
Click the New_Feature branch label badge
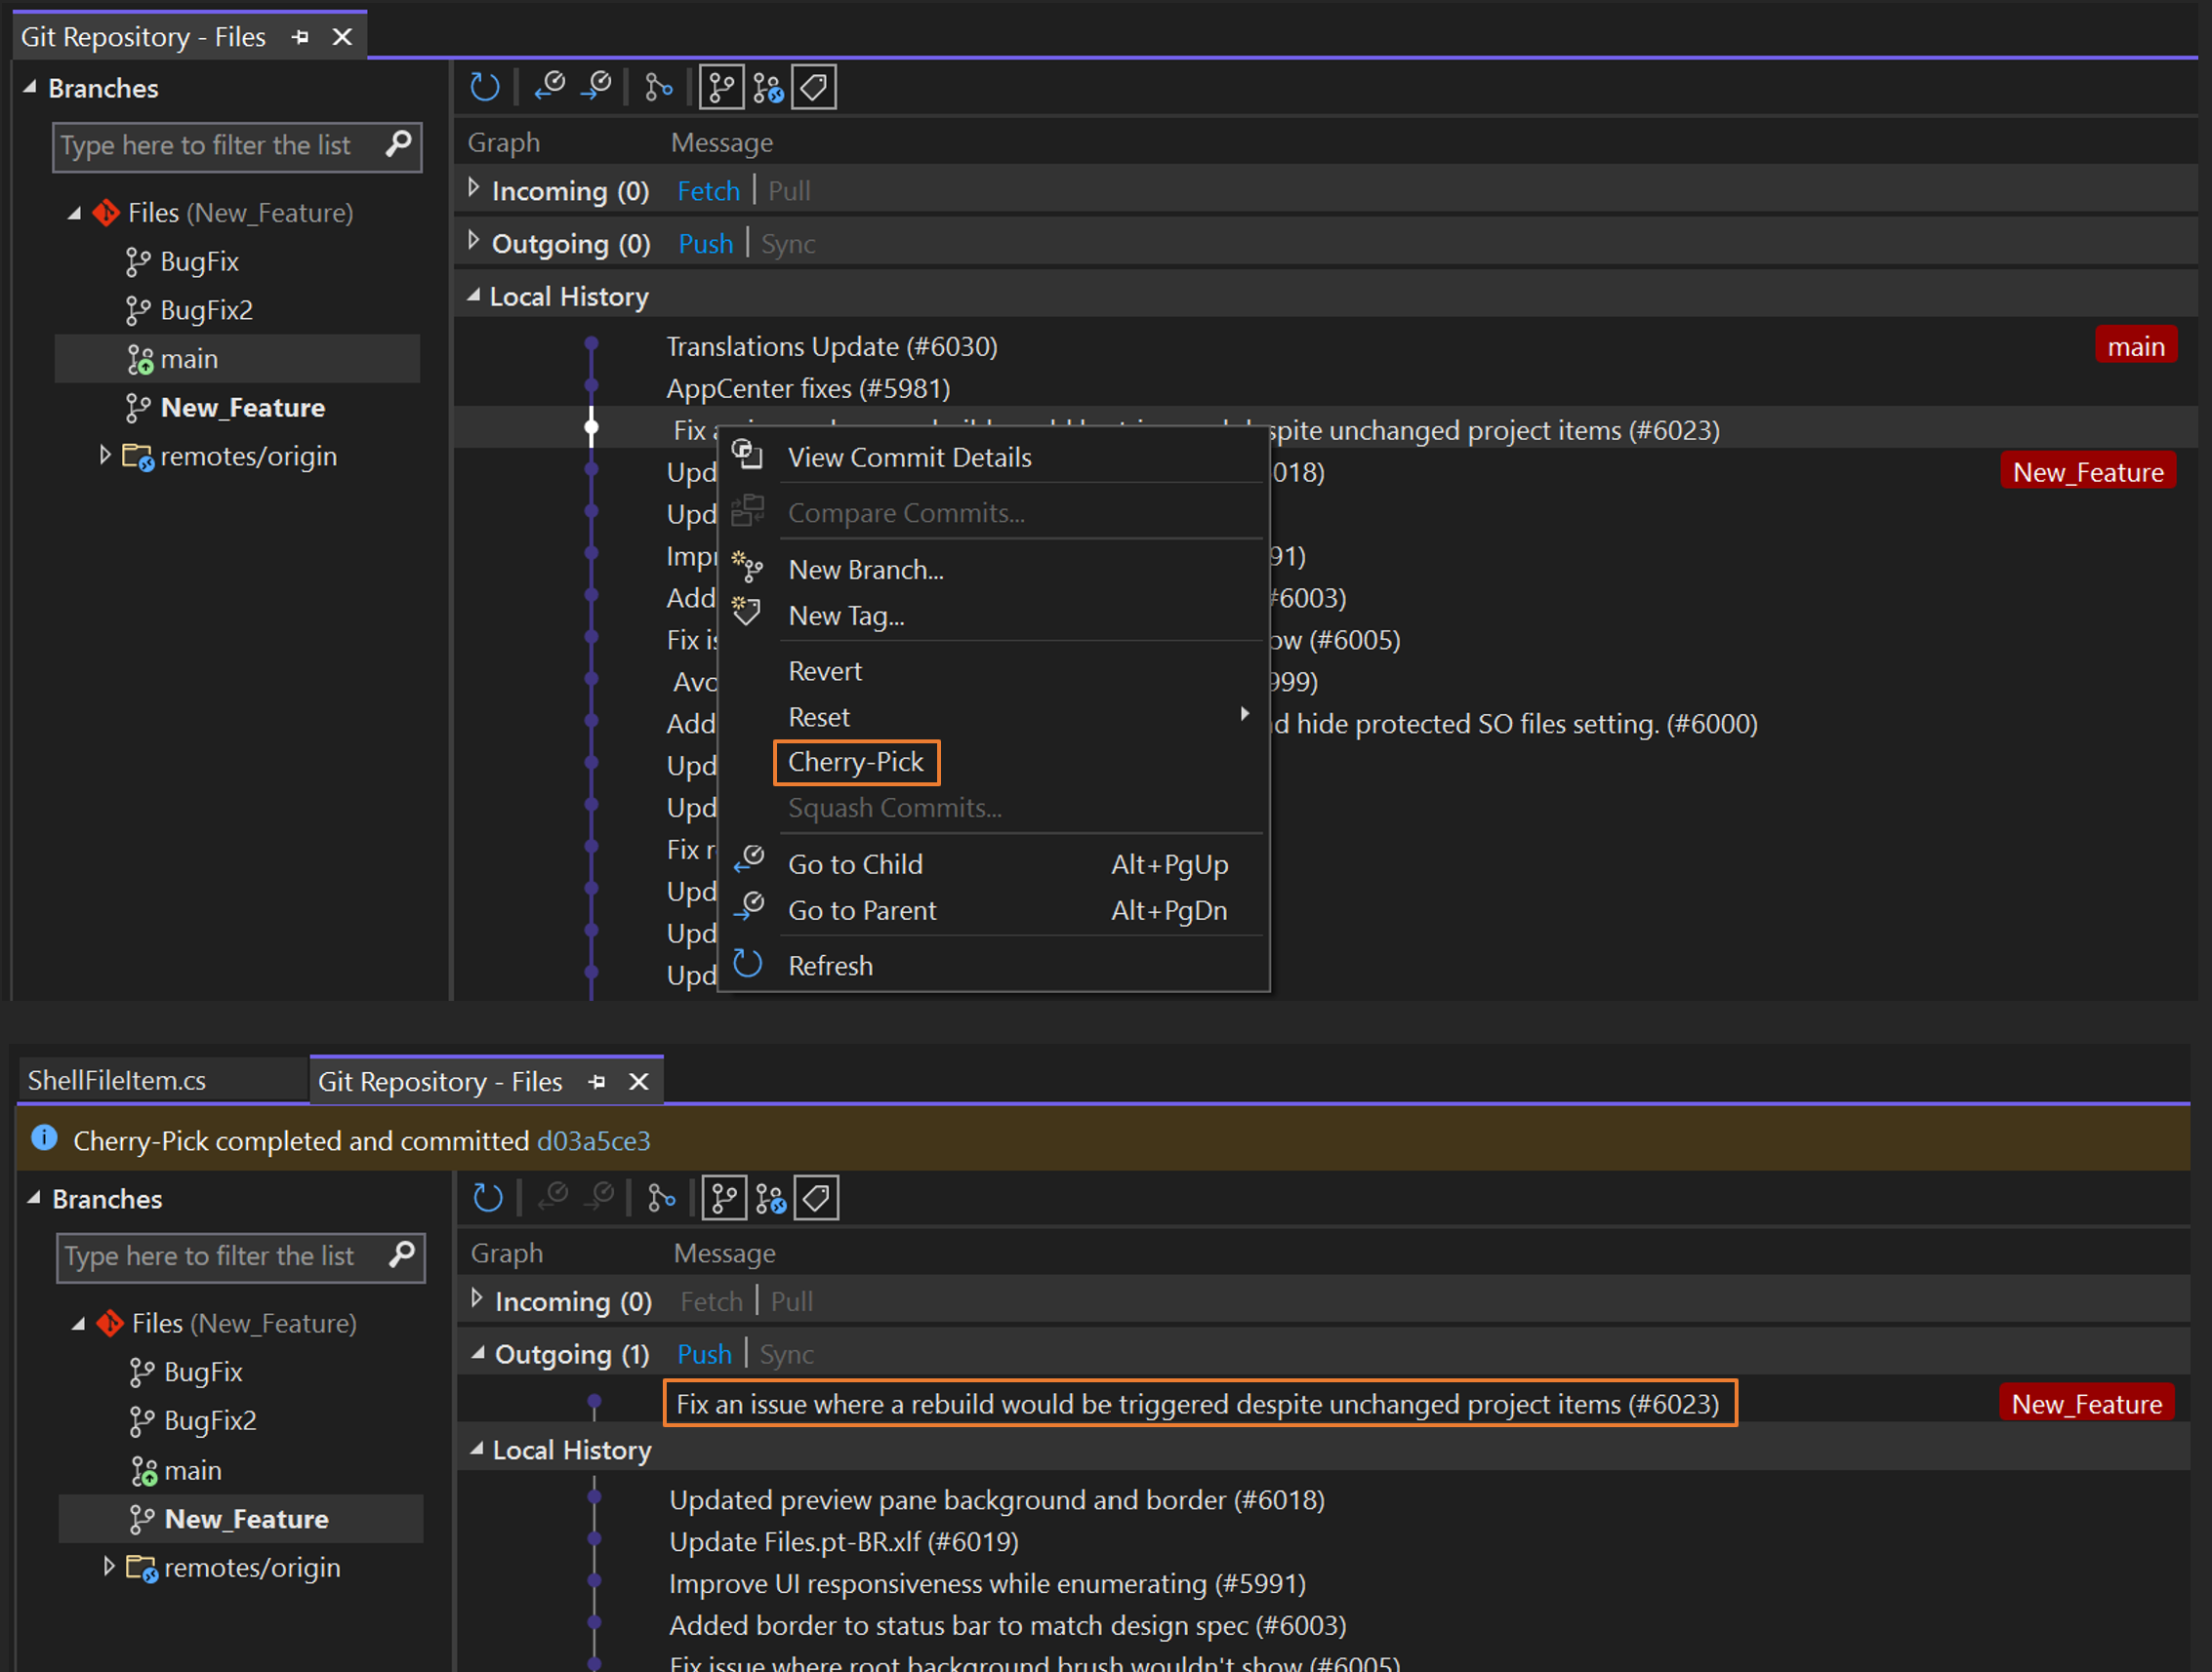click(2088, 470)
